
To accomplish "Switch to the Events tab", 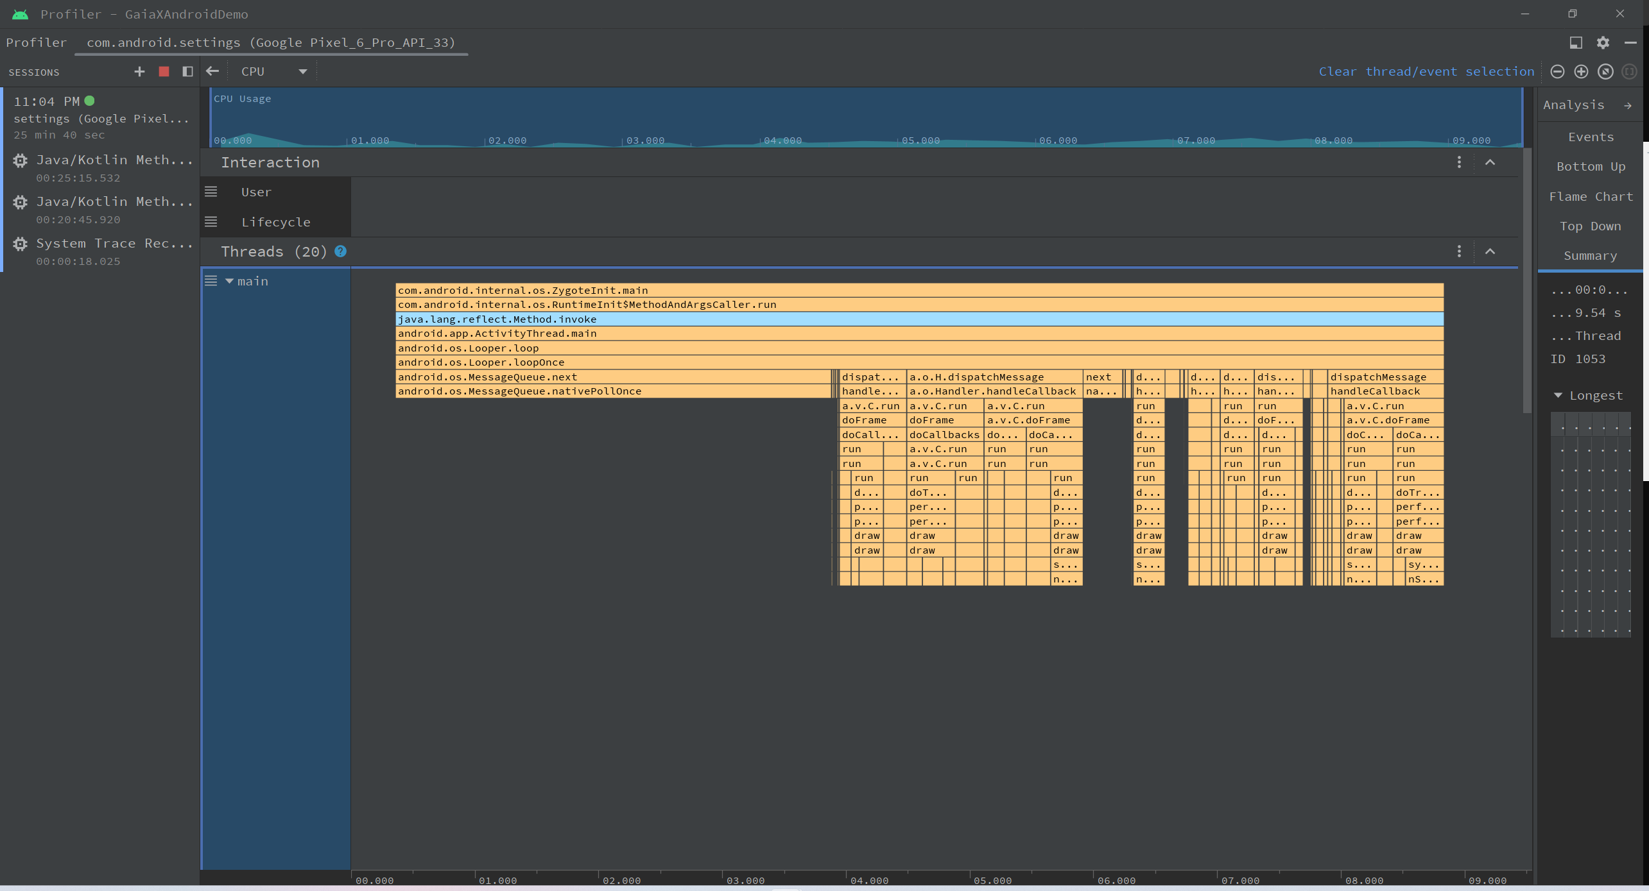I will pos(1590,137).
